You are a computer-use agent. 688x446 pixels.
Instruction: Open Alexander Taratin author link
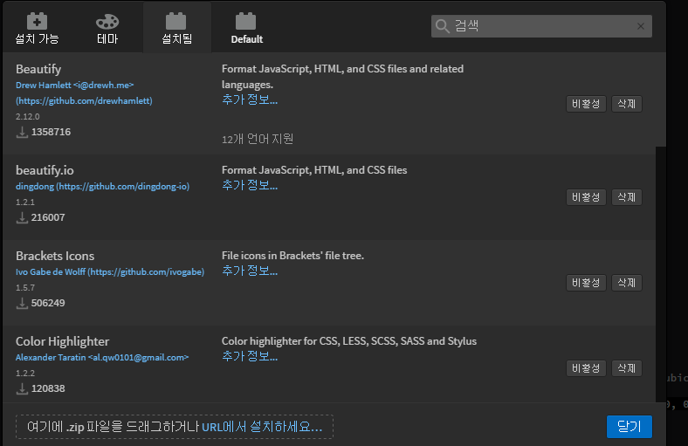(102, 358)
